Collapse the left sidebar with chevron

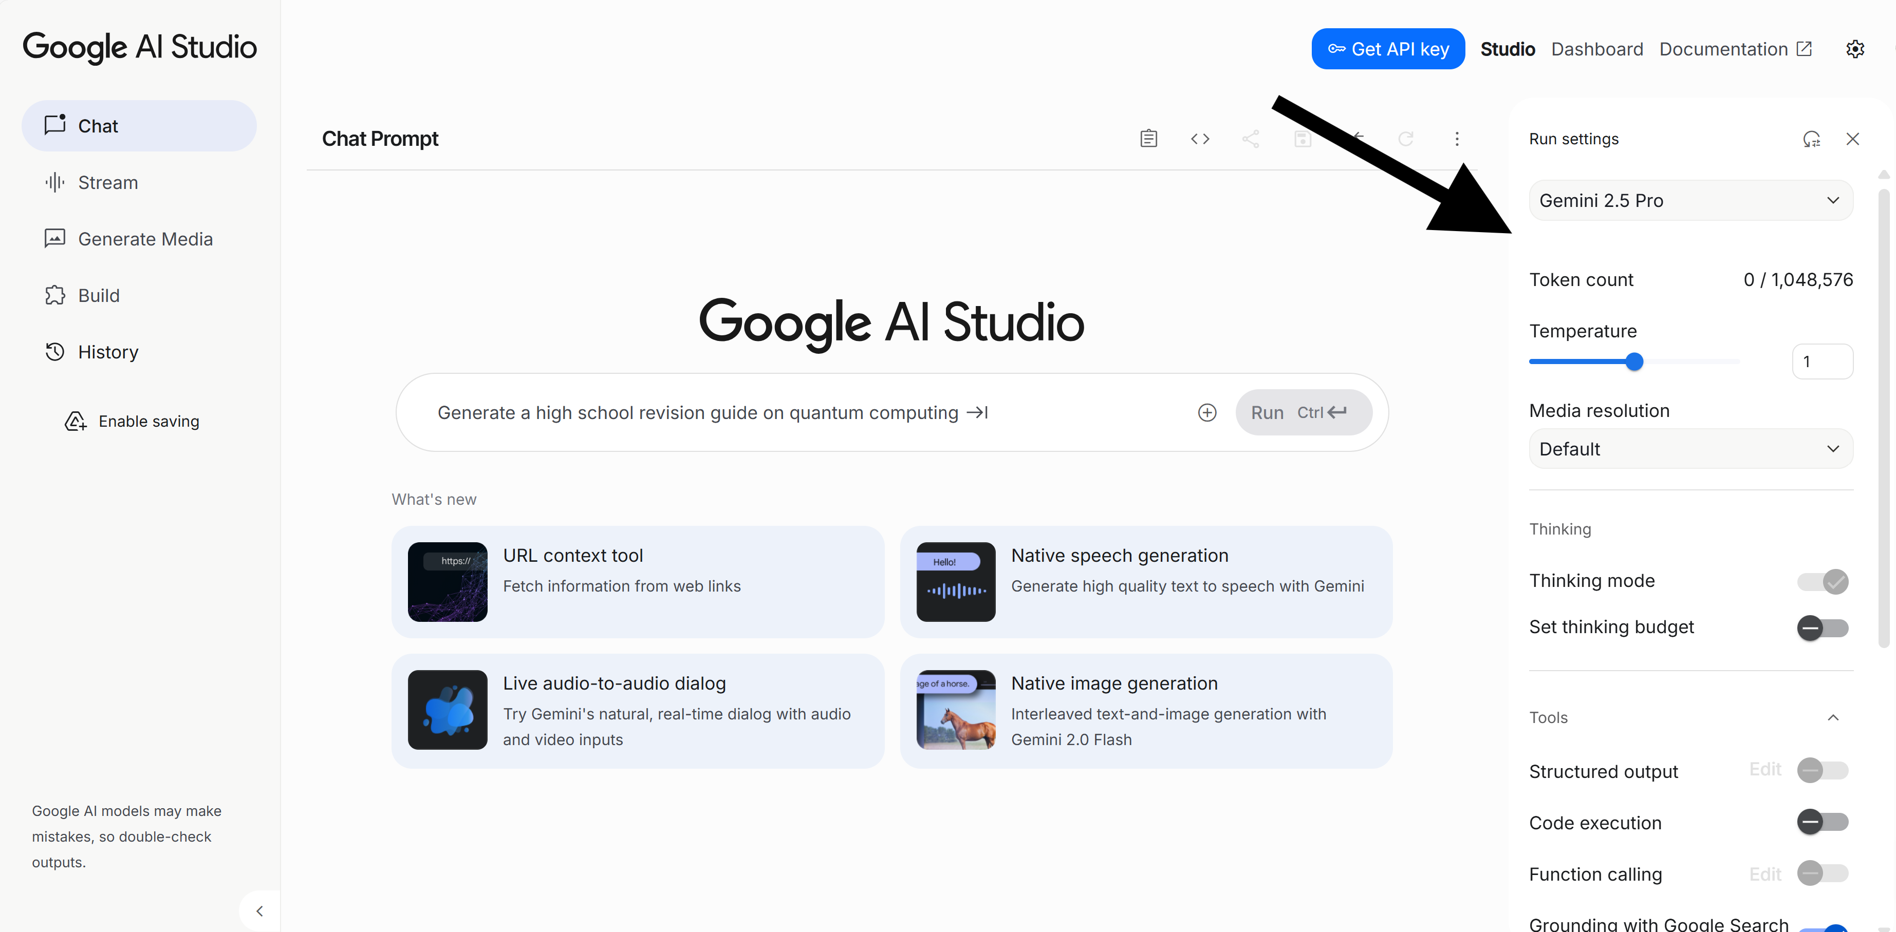click(259, 910)
